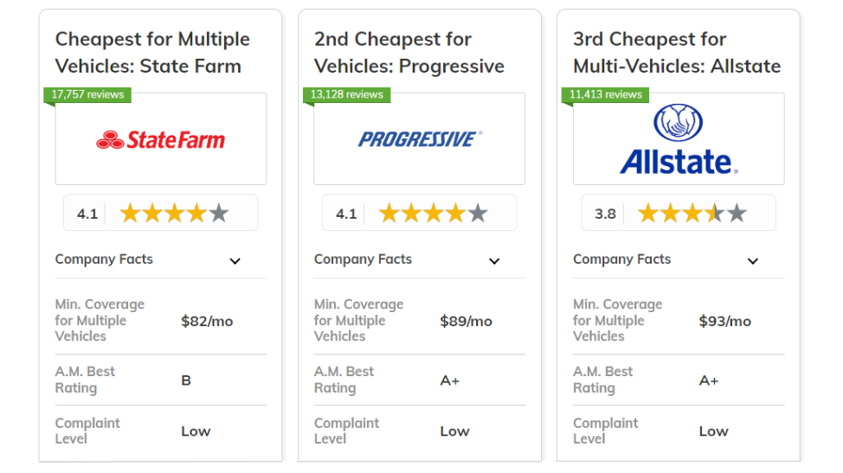Click Allstate's 3.8 star rating
Image resolution: width=843 pixels, height=473 pixels.
coord(679,213)
